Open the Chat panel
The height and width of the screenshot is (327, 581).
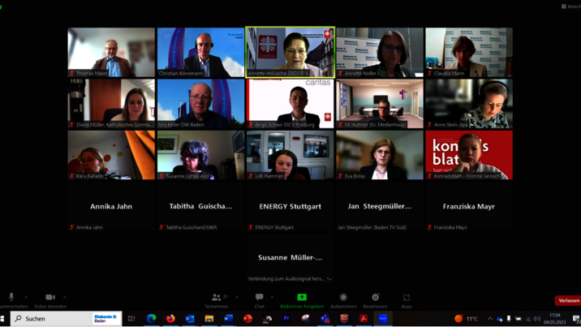tap(259, 298)
